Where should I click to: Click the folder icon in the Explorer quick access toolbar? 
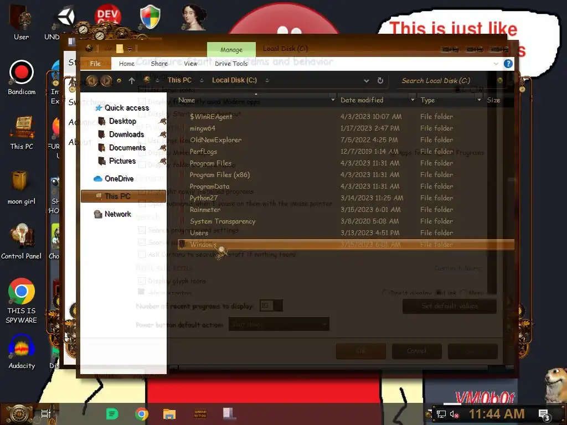(120, 49)
